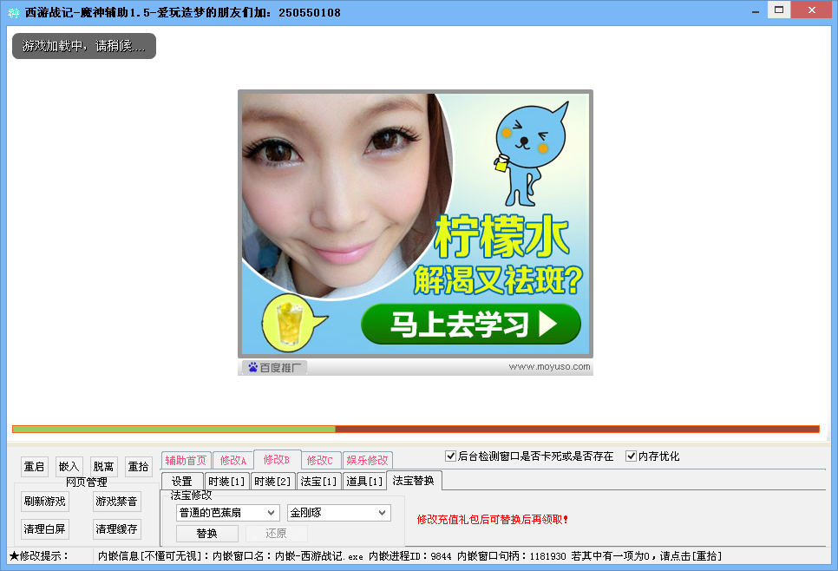Screen dimensions: 838x571
Task: Click the 内嵌窗口句柄：1181930 status text
Action: pos(512,556)
